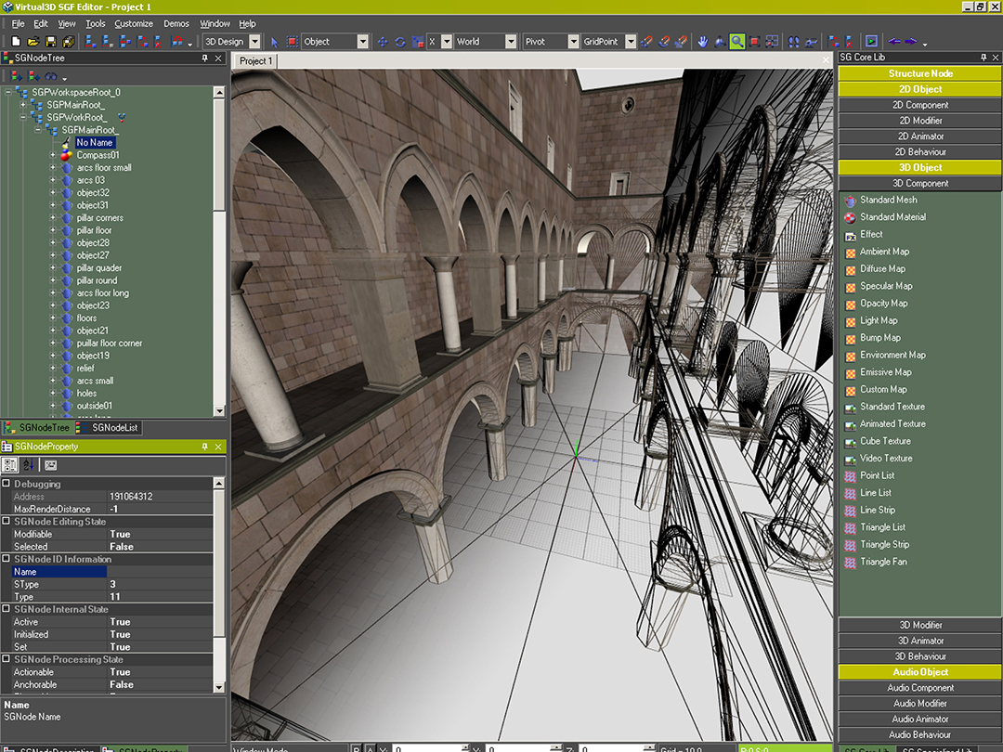The height and width of the screenshot is (752, 1003).
Task: Click the Name property value field
Action: point(158,572)
